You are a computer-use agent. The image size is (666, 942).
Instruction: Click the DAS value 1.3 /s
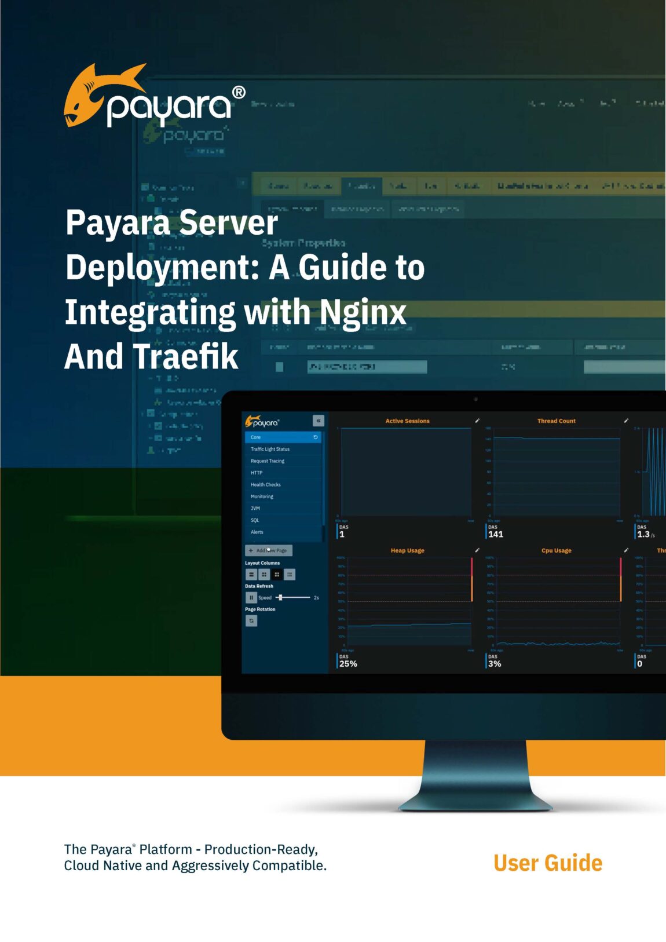click(x=646, y=535)
